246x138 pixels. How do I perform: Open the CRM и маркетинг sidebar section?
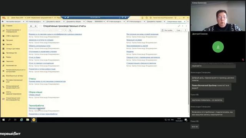click(12, 36)
